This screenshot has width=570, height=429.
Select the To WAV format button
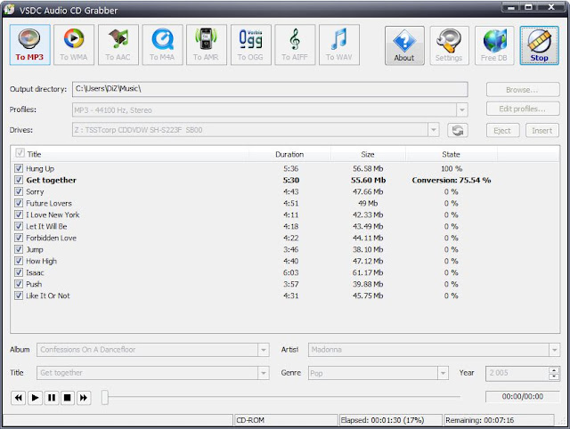click(x=338, y=45)
